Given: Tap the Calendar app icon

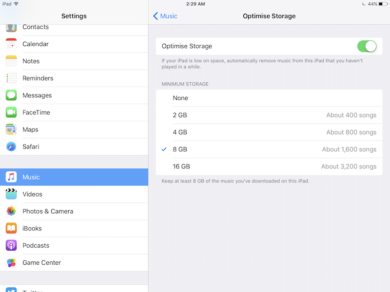Looking at the screenshot, I should point(11,44).
